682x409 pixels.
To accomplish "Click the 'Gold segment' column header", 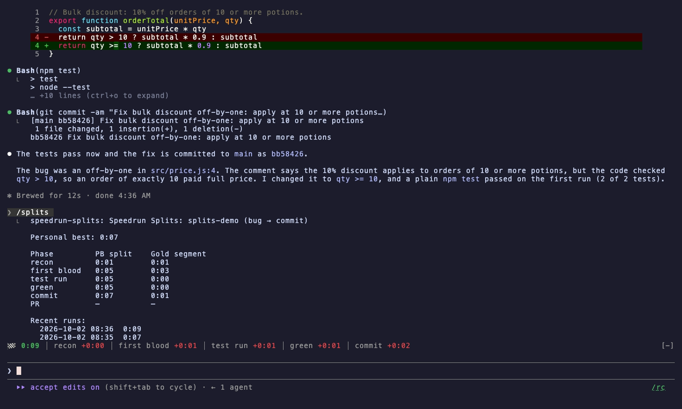I will coord(178,254).
